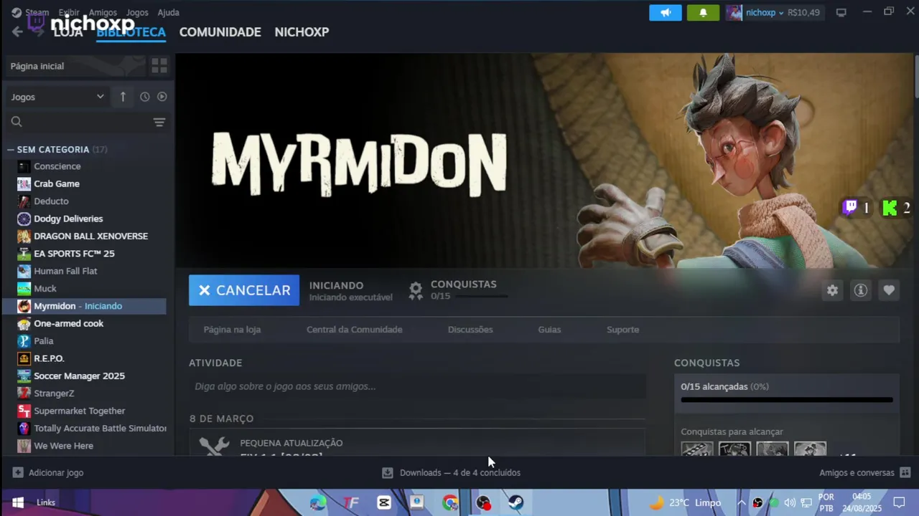Show Myrmidon game info icon

tap(860, 290)
